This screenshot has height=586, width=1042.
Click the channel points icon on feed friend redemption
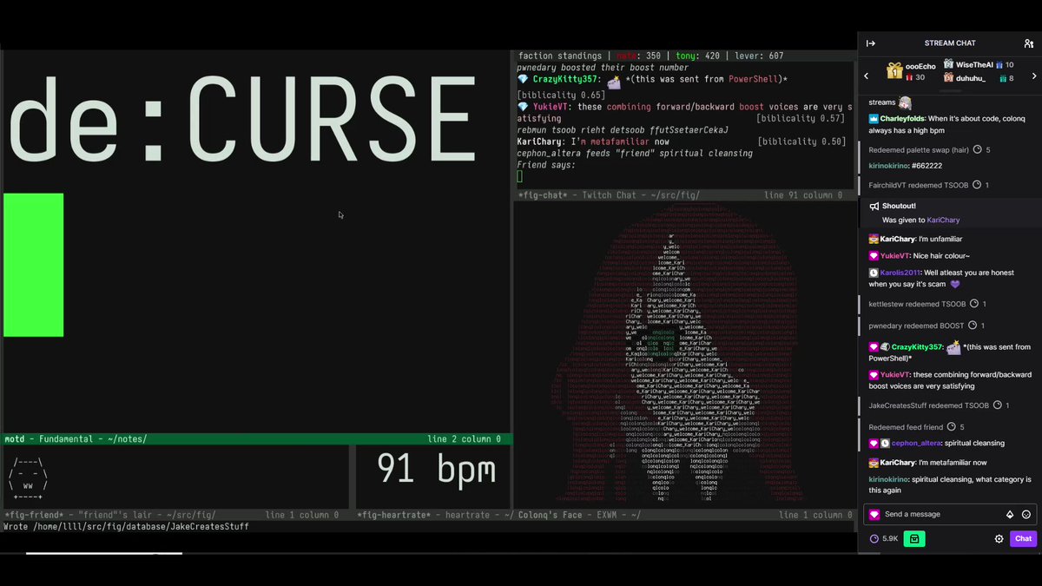pos(952,427)
